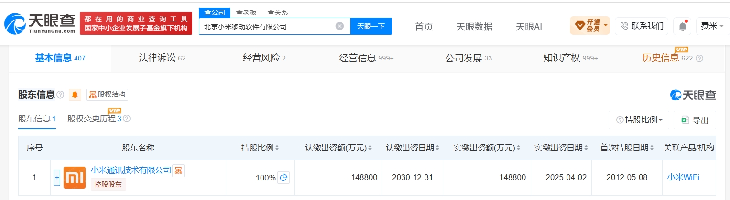Click the Xiaomi MI logo thumbnail

75,178
